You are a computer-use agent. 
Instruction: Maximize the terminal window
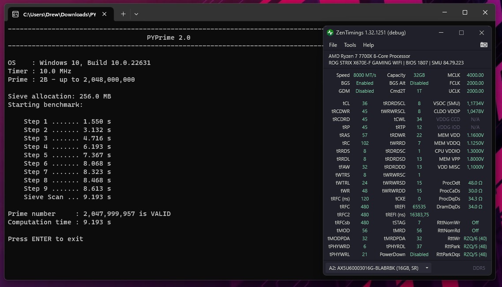(x=465, y=12)
